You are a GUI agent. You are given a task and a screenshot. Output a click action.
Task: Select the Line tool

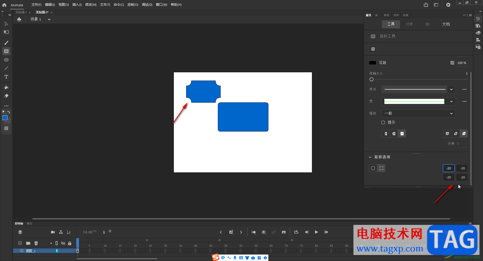tap(6, 68)
